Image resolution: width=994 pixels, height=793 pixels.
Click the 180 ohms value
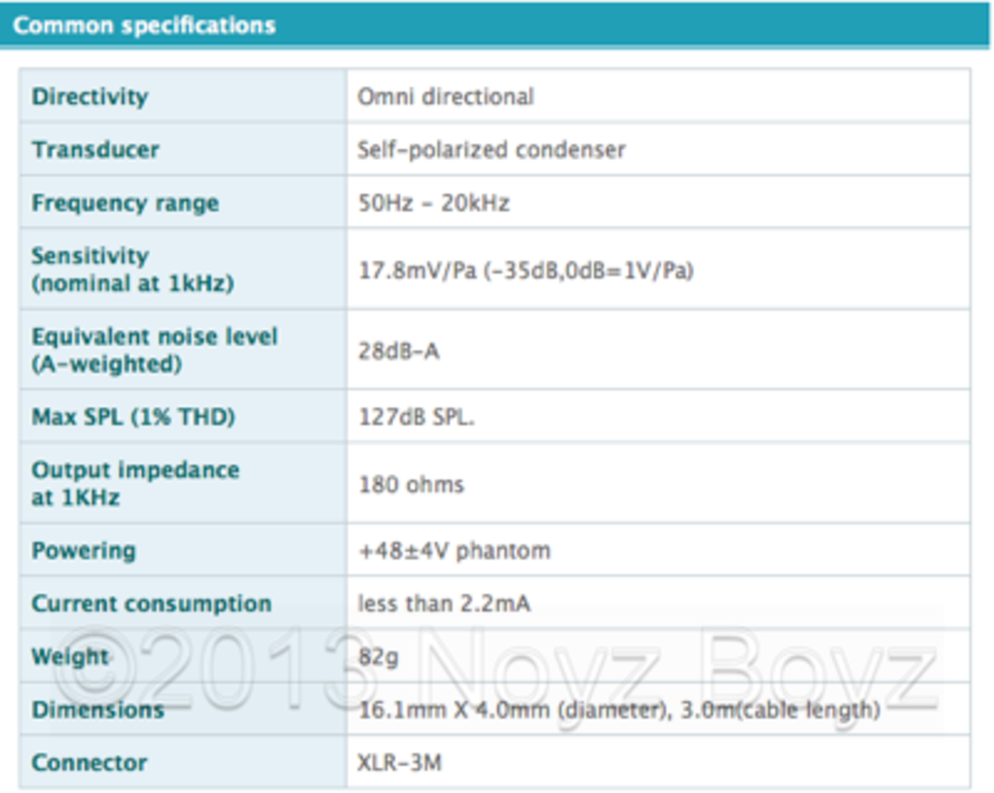(411, 485)
